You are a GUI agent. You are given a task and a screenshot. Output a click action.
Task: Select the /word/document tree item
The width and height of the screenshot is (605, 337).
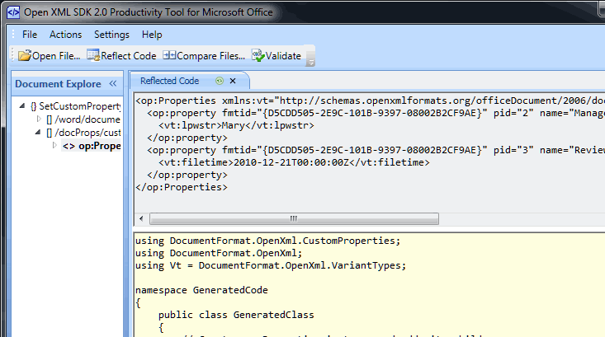coord(83,119)
